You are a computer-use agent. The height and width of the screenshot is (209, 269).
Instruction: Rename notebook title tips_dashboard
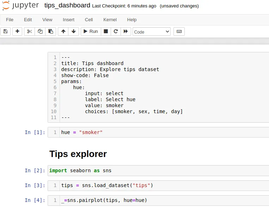point(67,6)
